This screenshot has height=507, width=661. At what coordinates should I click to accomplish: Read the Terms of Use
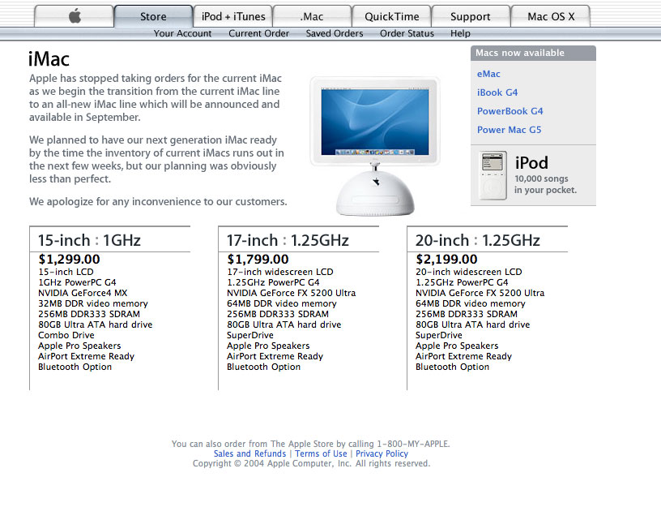(x=321, y=453)
